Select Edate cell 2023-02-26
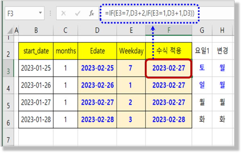242x153 pixels. tap(97, 85)
